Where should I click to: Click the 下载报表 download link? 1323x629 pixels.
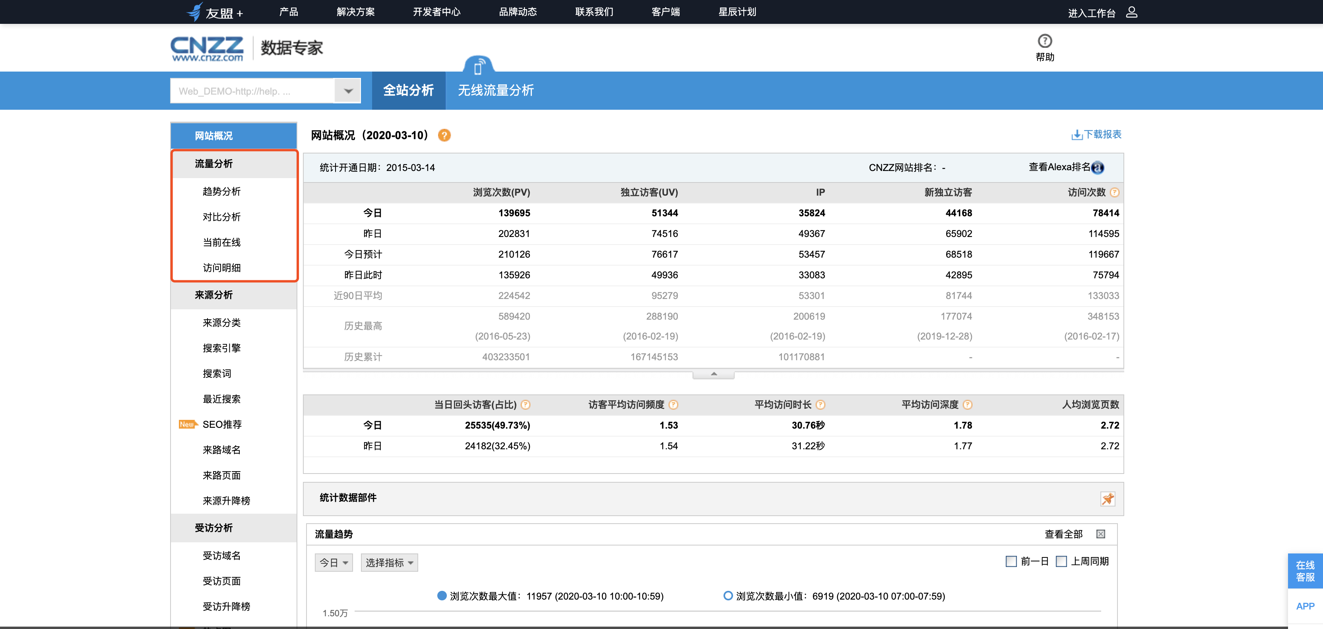1096,134
